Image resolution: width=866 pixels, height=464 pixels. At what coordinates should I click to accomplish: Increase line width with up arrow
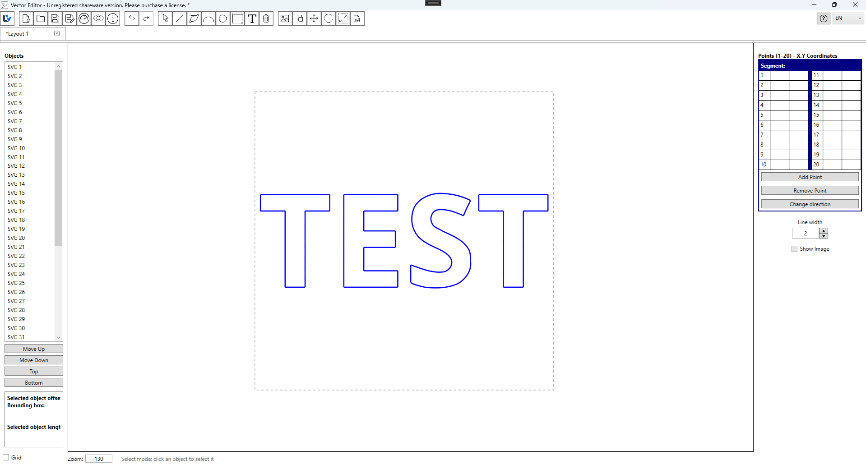point(824,231)
